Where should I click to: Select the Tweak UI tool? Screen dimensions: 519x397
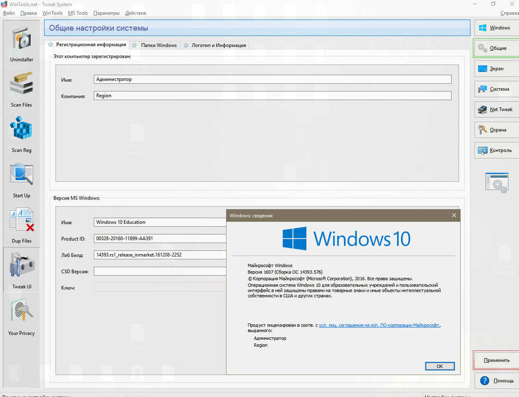(21, 270)
